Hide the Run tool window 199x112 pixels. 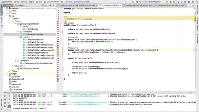pos(194,93)
